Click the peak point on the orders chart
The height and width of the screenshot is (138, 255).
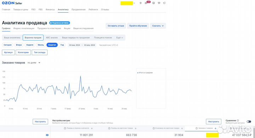click(80, 76)
